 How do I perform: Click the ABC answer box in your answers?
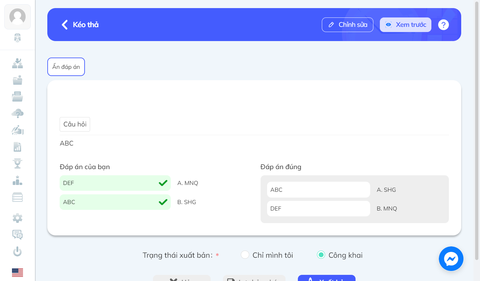click(x=115, y=202)
